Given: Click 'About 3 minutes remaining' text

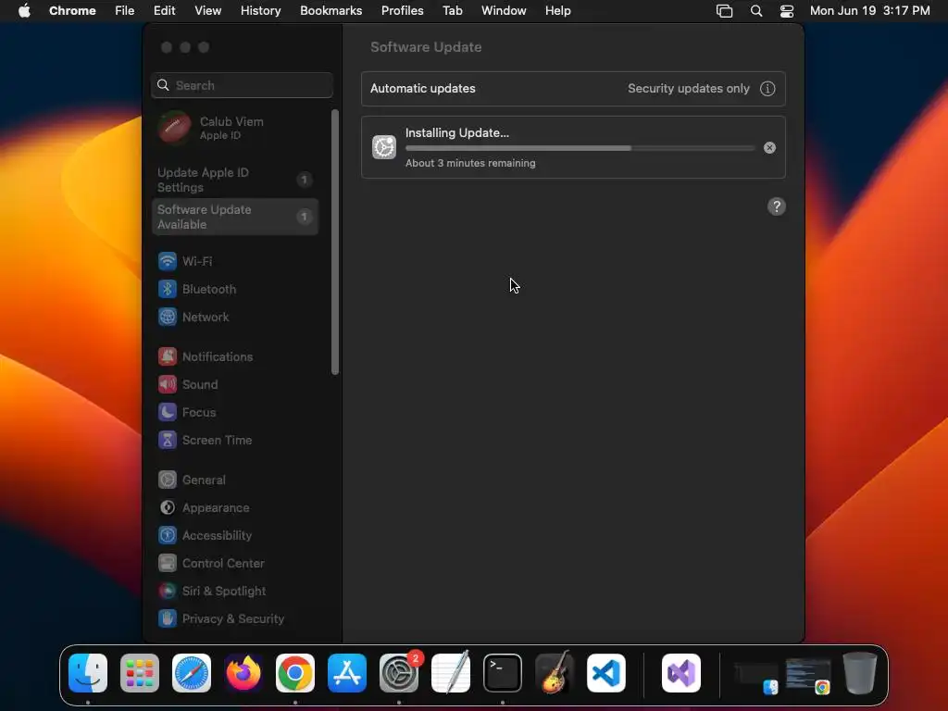Looking at the screenshot, I should 470,163.
